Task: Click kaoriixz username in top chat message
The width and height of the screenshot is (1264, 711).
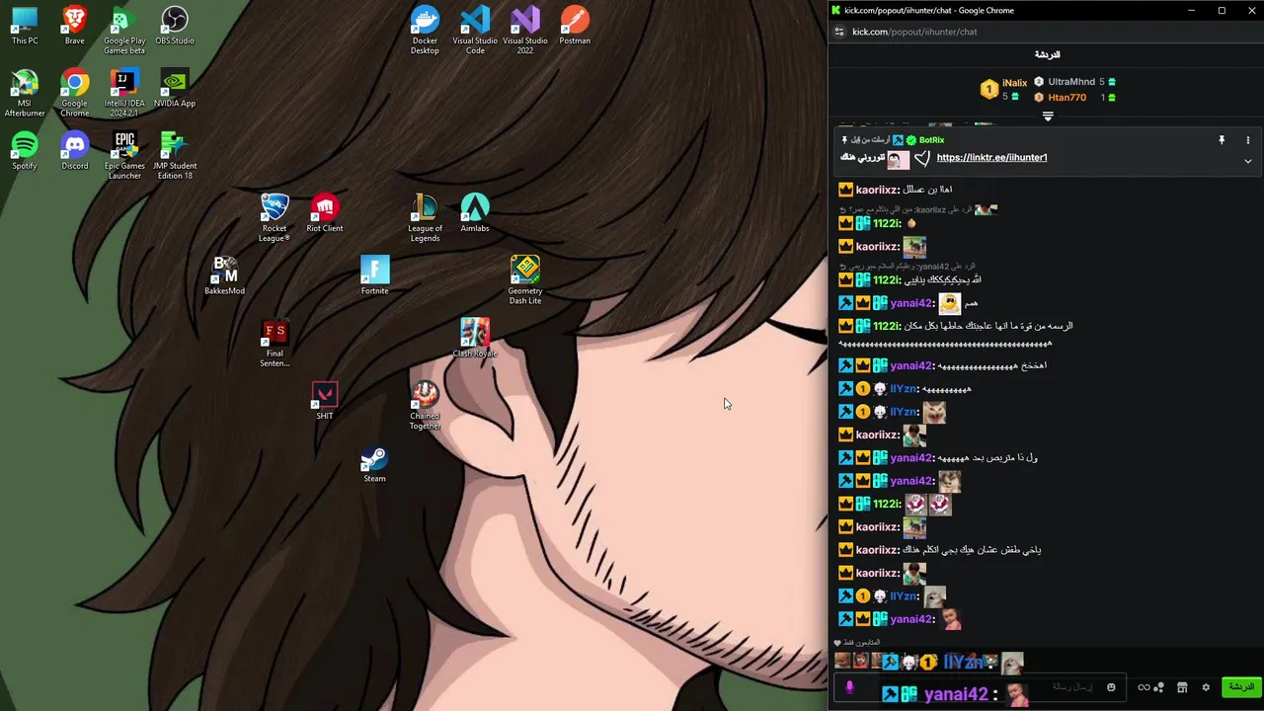Action: (878, 190)
